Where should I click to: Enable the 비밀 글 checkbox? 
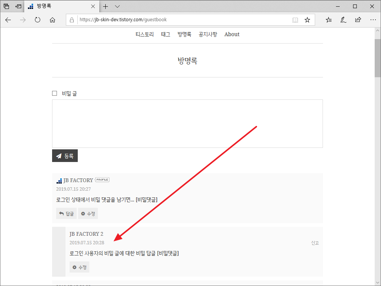pyautogui.click(x=55, y=93)
